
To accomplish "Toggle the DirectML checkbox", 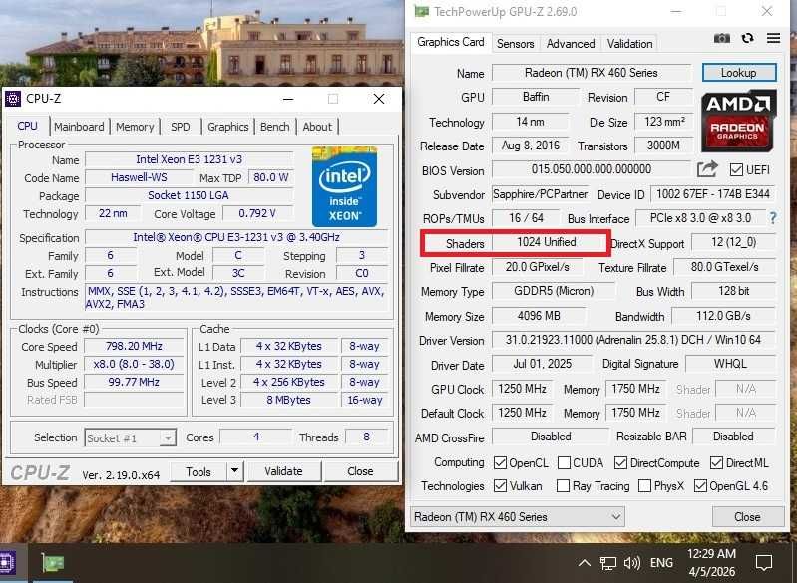I will tap(716, 463).
